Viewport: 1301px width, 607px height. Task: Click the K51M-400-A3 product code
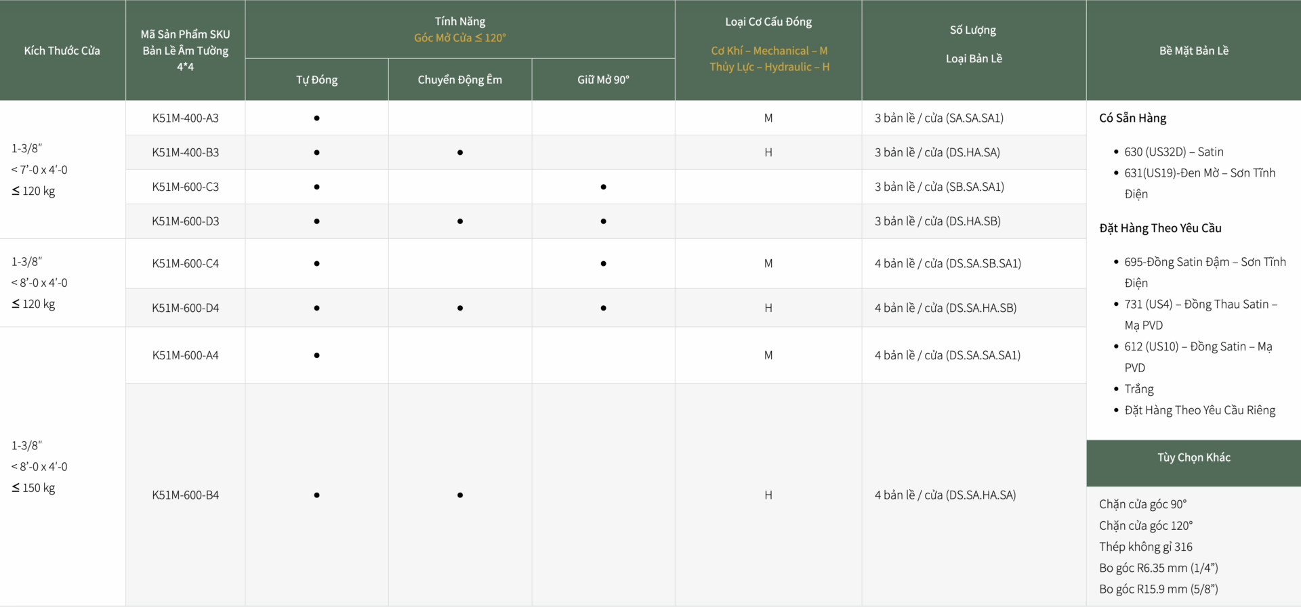(185, 118)
